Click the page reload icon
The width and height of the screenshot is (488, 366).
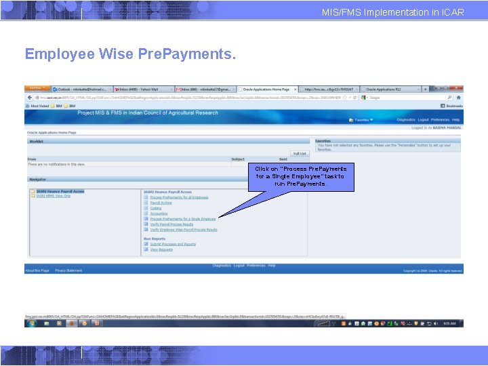[354, 98]
